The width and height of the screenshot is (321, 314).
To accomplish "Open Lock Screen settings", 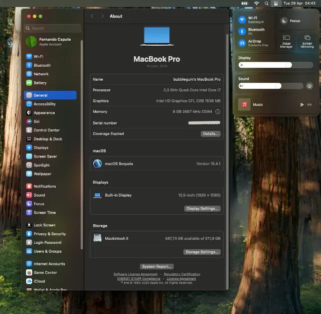I will click(x=50, y=225).
